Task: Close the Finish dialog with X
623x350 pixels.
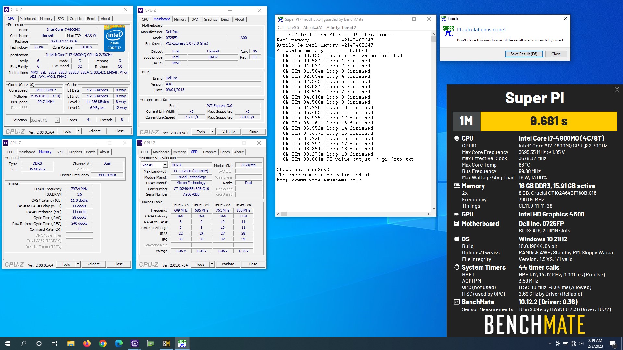Action: click(565, 18)
